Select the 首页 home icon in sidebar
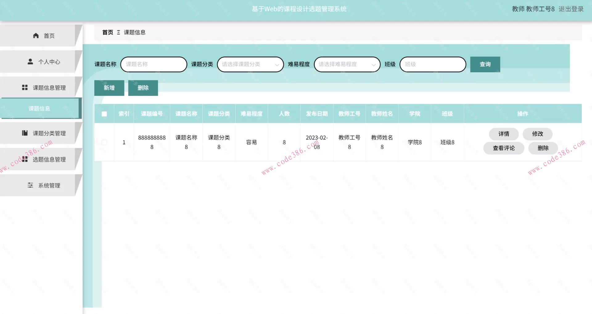 coord(35,35)
